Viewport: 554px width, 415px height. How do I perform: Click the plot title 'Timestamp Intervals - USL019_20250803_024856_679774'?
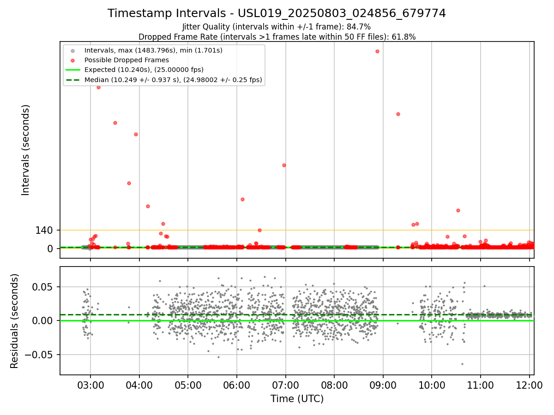pos(277,13)
